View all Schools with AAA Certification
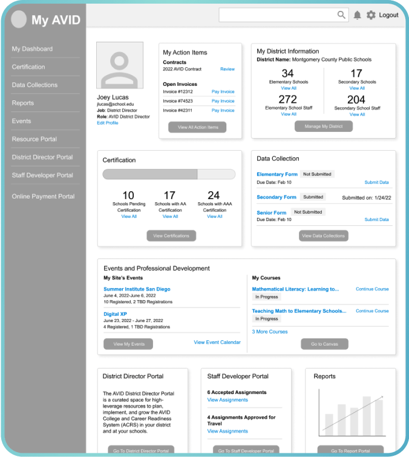Screen dimensions: 409x457 pos(214,216)
